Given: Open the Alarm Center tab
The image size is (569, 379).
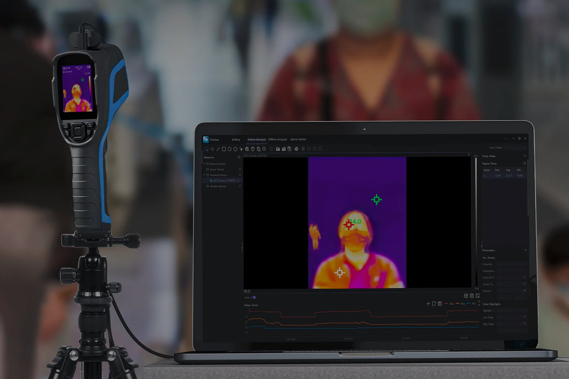Looking at the screenshot, I should click(298, 140).
